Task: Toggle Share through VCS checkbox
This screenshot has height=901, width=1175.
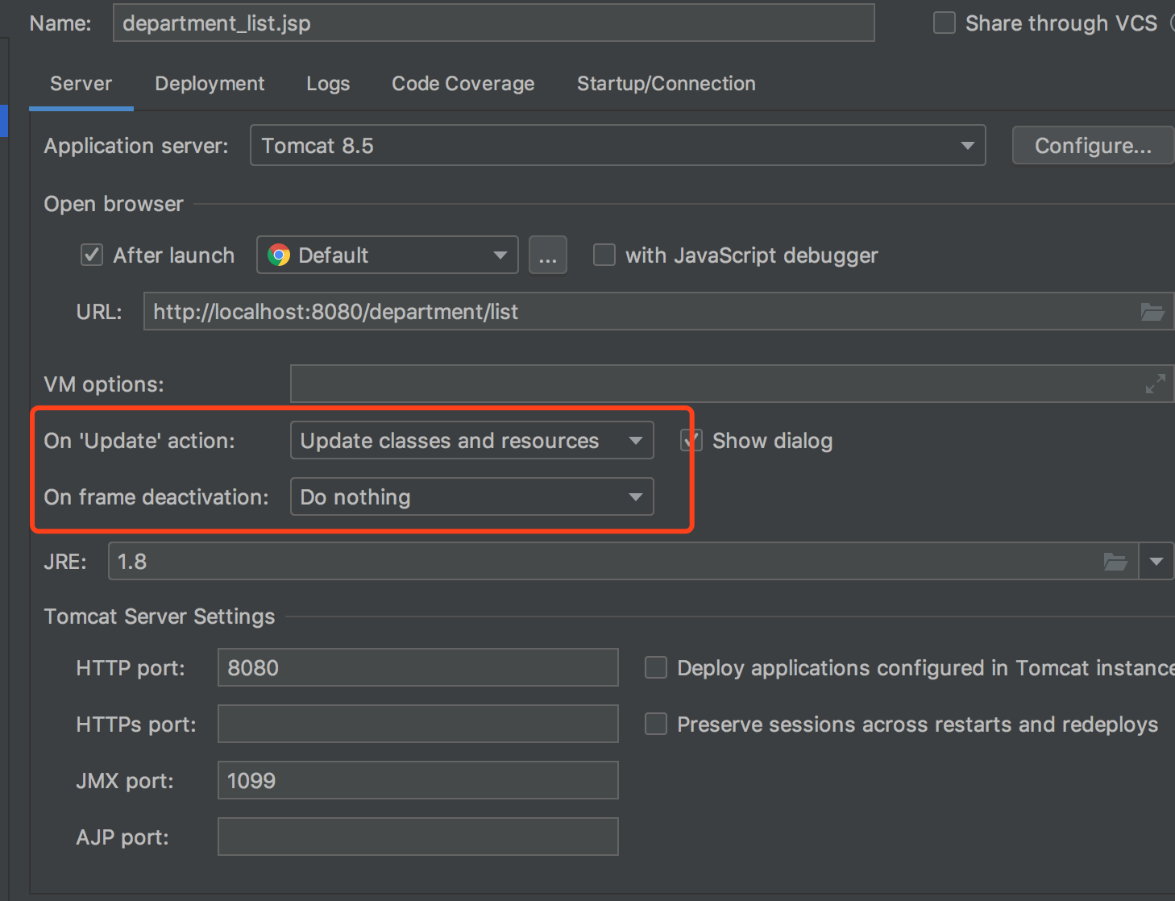Action: point(945,23)
